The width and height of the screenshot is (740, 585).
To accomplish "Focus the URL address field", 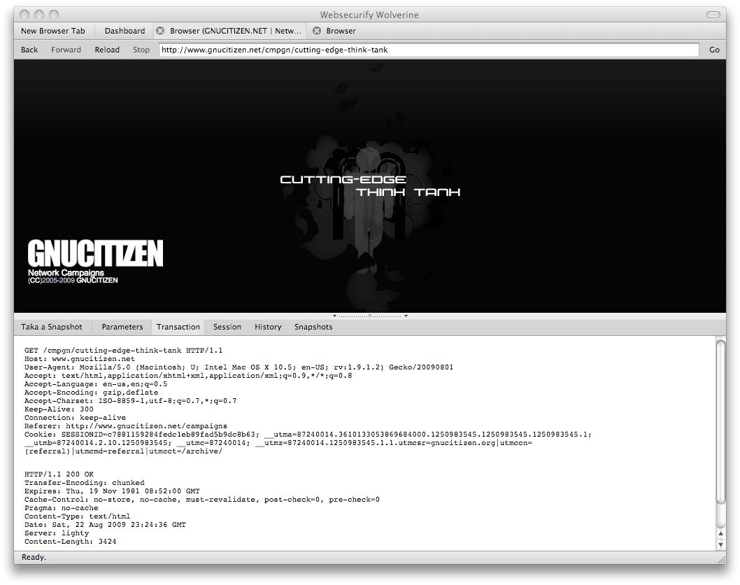I will point(429,50).
